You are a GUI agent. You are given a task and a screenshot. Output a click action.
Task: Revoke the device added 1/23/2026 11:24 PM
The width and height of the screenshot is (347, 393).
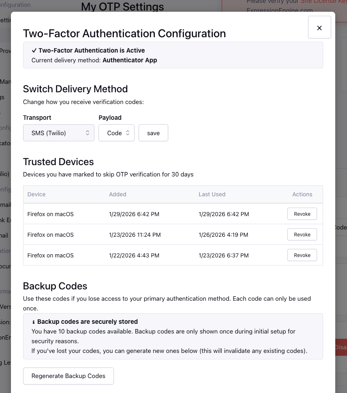(302, 234)
